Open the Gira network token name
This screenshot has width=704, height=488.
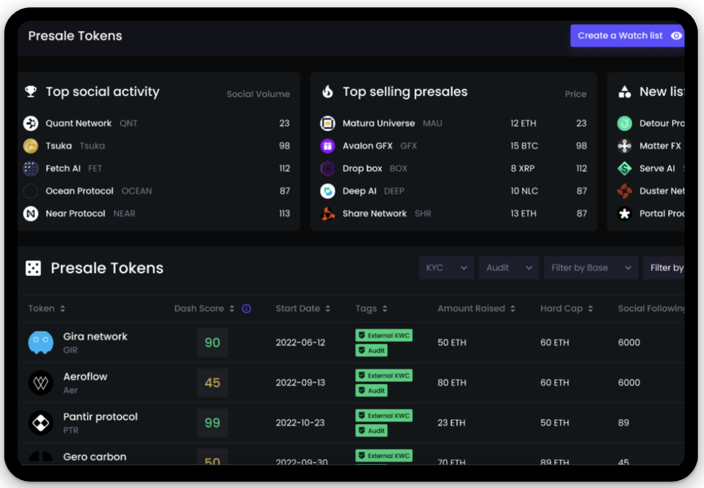(95, 336)
